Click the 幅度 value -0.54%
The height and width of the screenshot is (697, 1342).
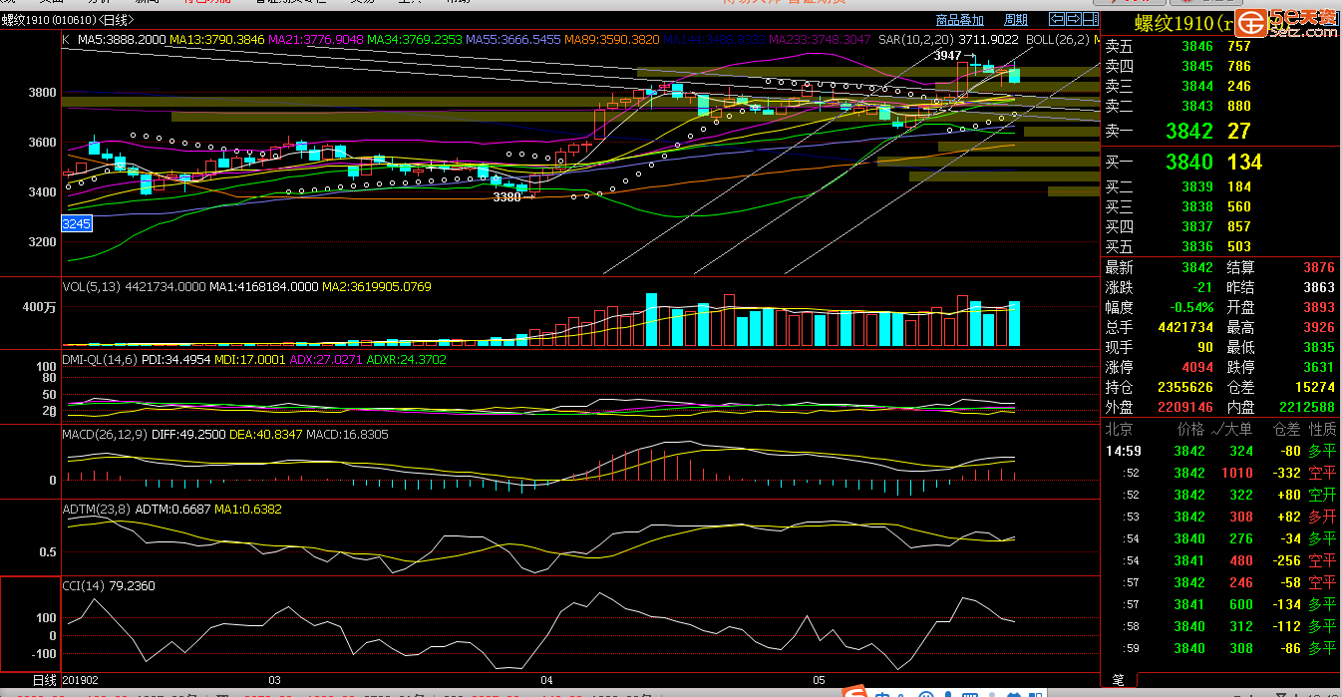pyautogui.click(x=1190, y=307)
